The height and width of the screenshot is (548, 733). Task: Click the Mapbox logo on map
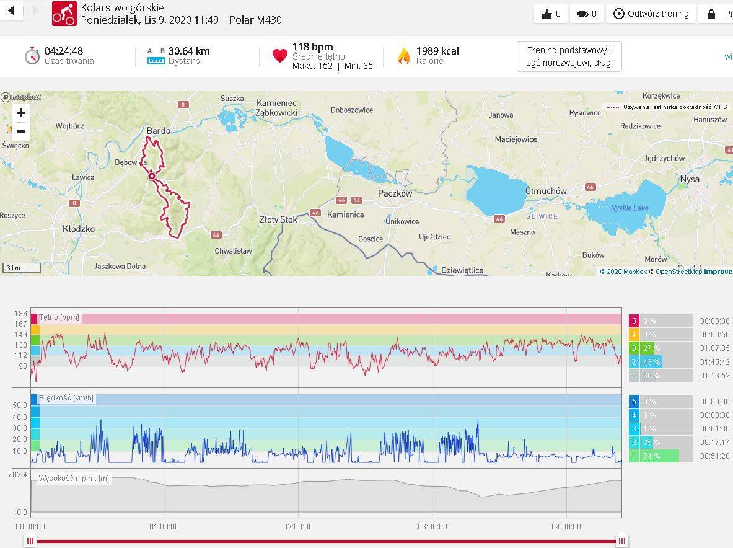point(21,97)
